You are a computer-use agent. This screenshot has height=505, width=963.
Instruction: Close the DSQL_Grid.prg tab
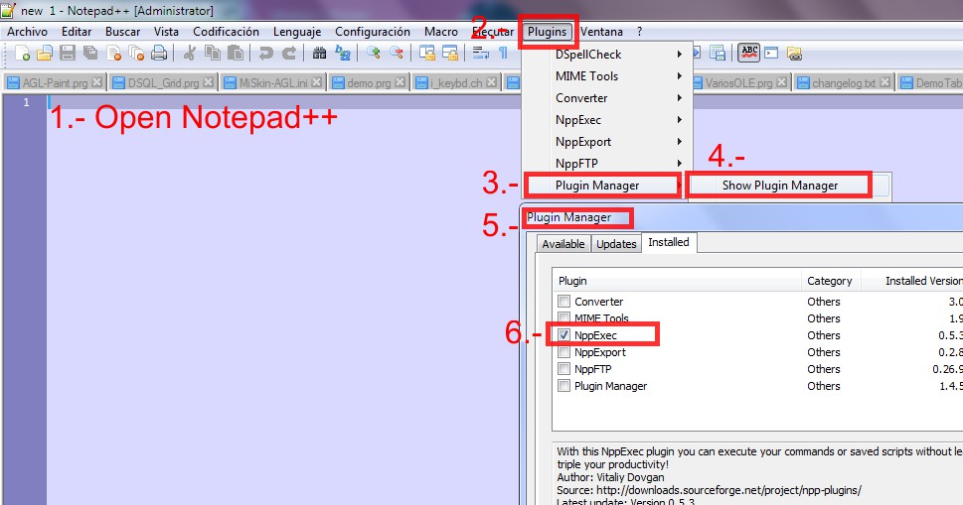(208, 81)
